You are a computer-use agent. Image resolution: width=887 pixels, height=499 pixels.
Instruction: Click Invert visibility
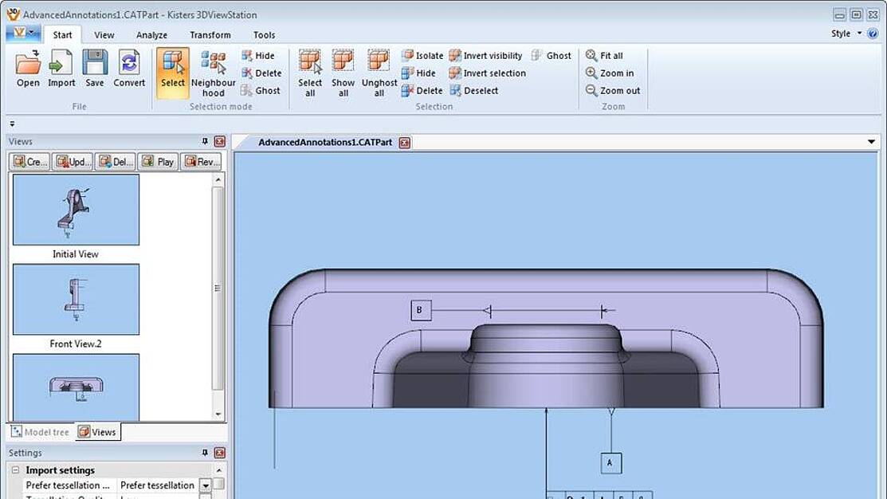click(486, 56)
